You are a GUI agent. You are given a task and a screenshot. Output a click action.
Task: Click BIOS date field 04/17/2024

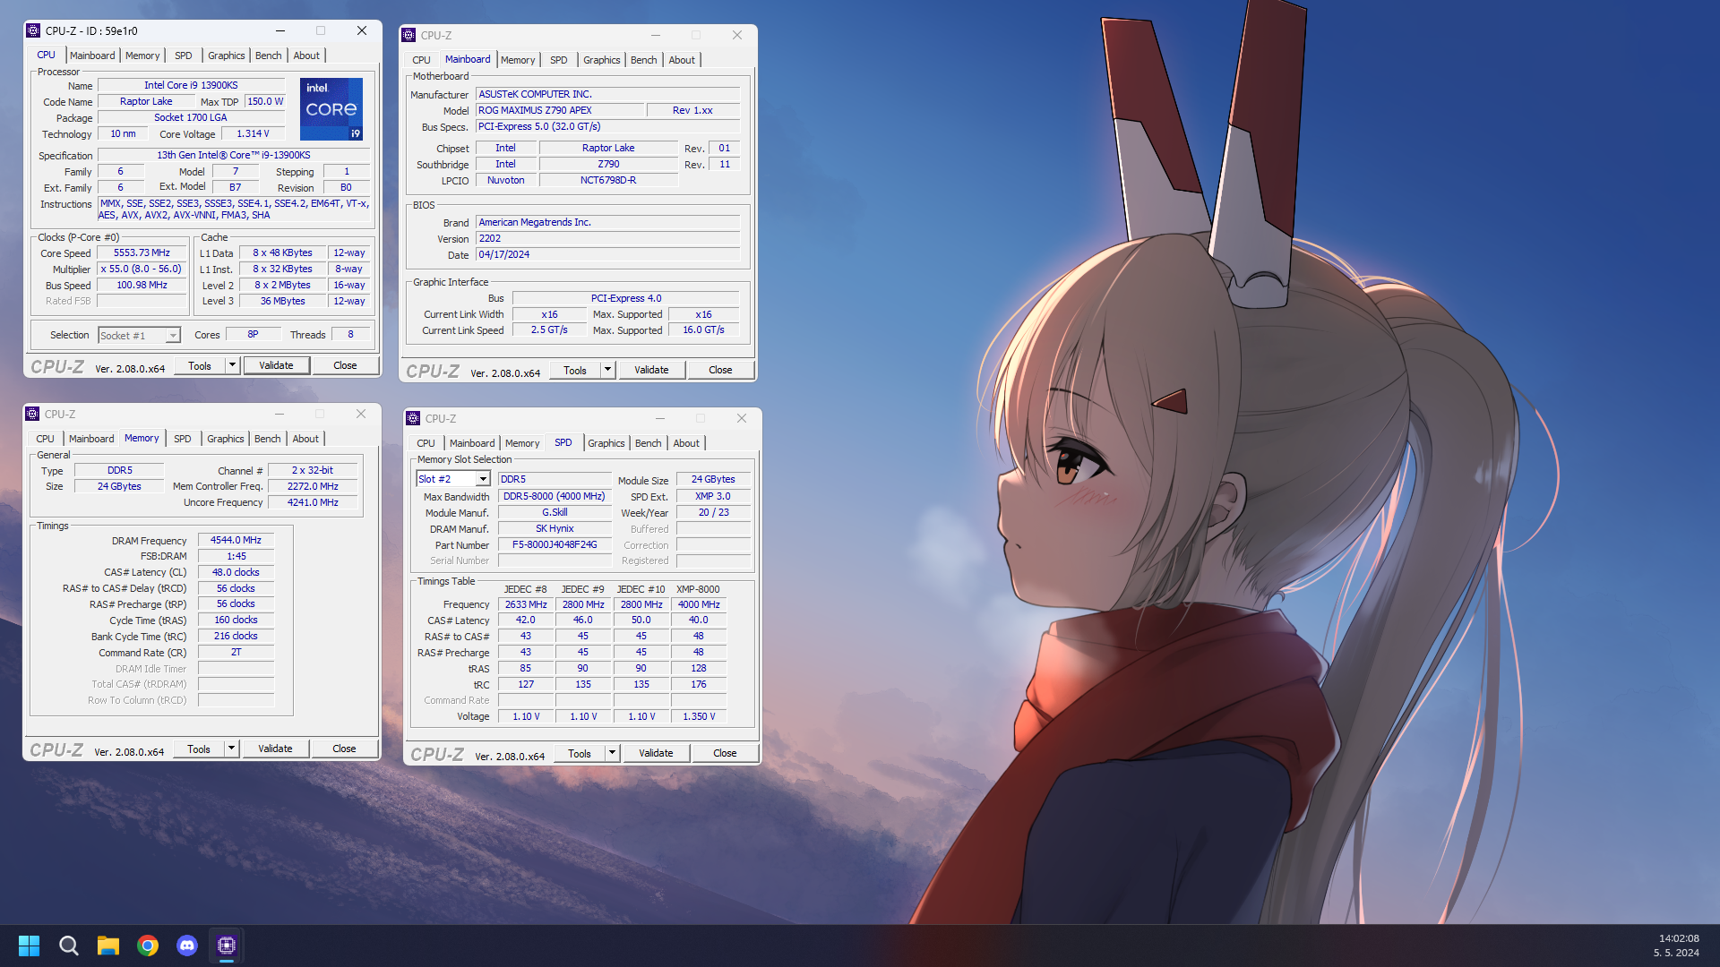608,254
